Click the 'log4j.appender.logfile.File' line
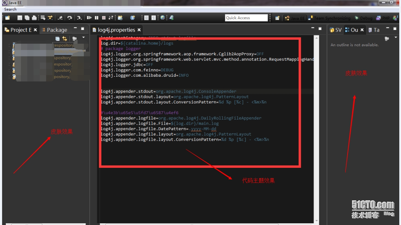This screenshot has width=401, height=225. 160,124
